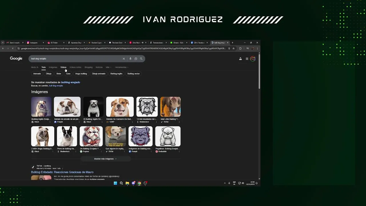Open search by image camera icon
Image resolution: width=366 pixels, height=206 pixels.
[x=136, y=59]
